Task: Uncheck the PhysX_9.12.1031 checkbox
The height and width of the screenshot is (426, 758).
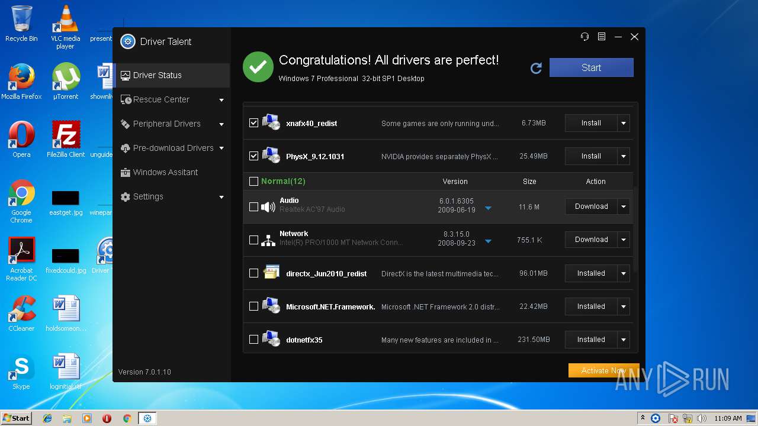Action: click(253, 156)
